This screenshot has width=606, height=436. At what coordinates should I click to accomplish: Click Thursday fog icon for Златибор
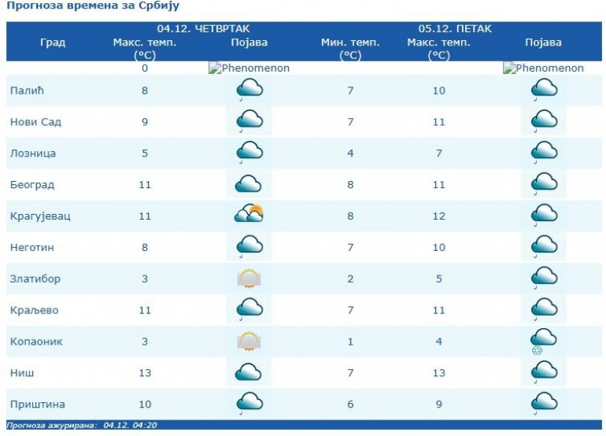[x=249, y=279]
